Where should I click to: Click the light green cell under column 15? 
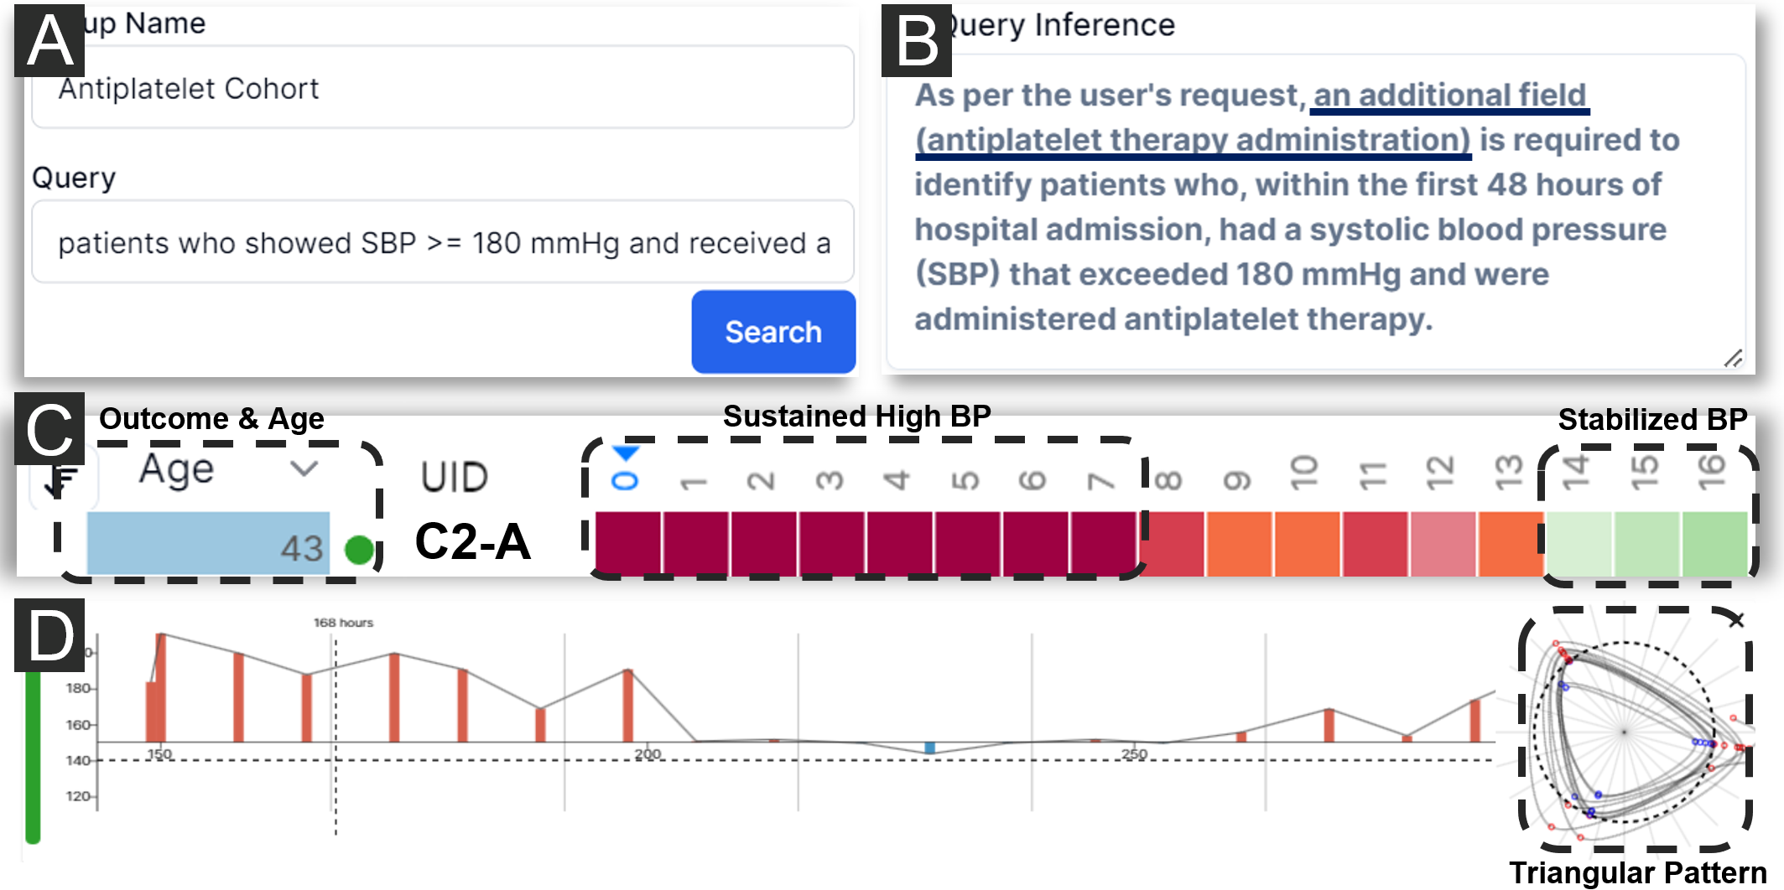(1646, 543)
